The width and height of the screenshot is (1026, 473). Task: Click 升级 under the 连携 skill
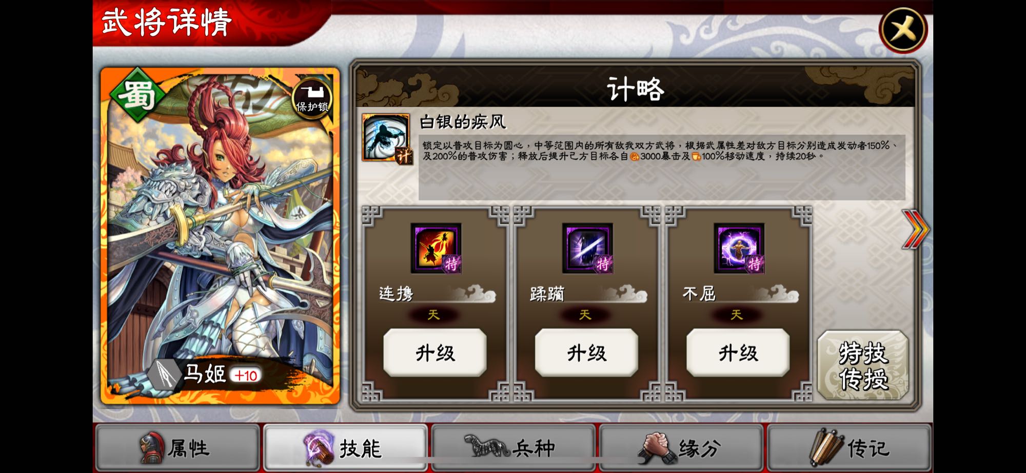click(x=435, y=353)
